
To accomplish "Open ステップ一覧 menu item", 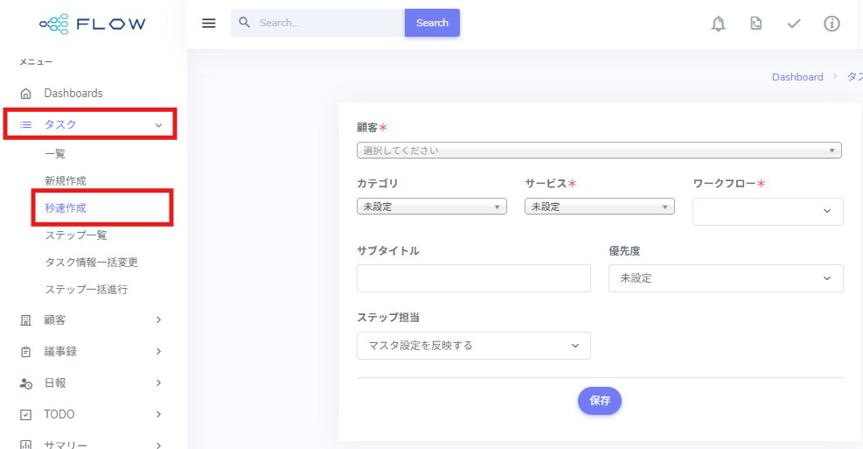I will pyautogui.click(x=76, y=235).
